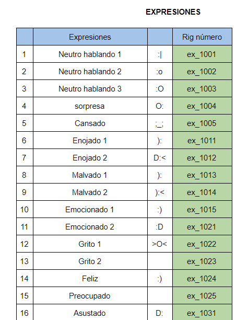
Task: Select the empty emoticon cell beside Grito 2
Action: coord(160,261)
